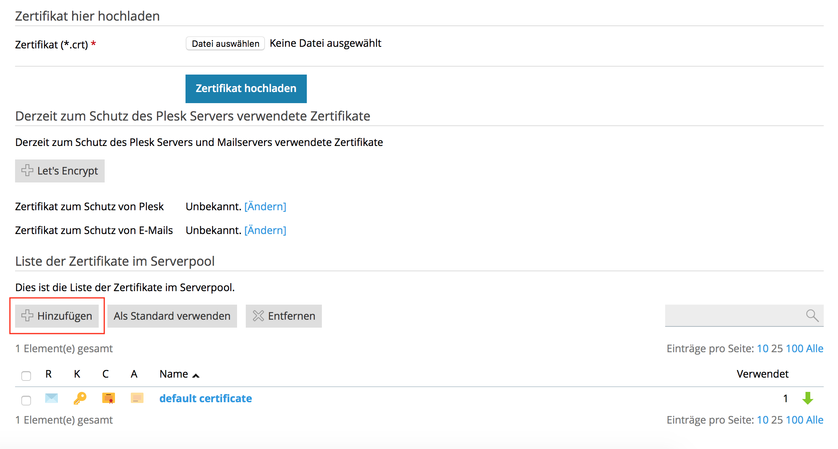This screenshot has height=449, width=838.
Task: Set top entries per page to Alle
Action: click(815, 349)
